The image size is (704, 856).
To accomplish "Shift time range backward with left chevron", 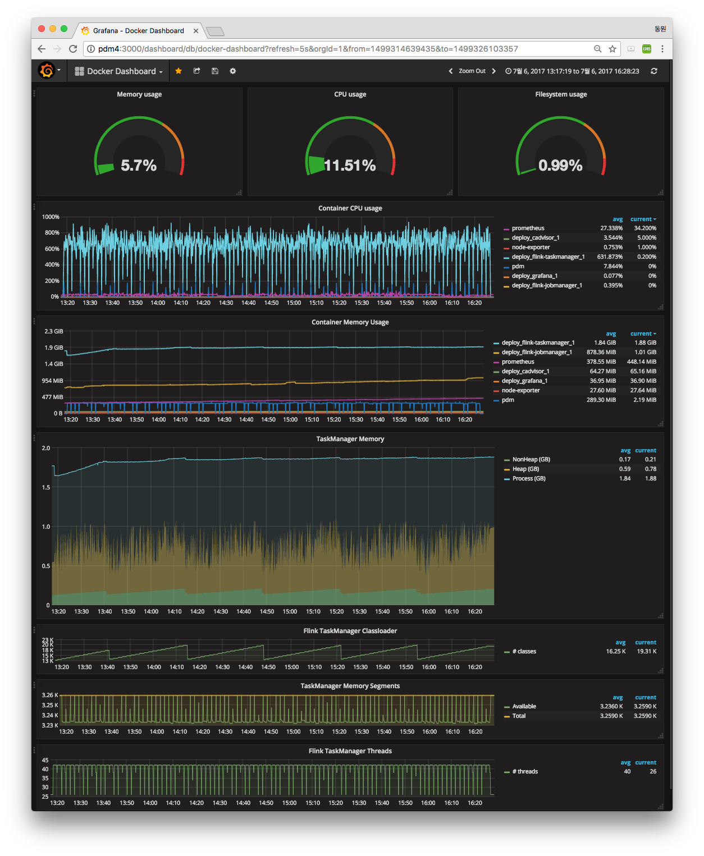I will (x=450, y=71).
